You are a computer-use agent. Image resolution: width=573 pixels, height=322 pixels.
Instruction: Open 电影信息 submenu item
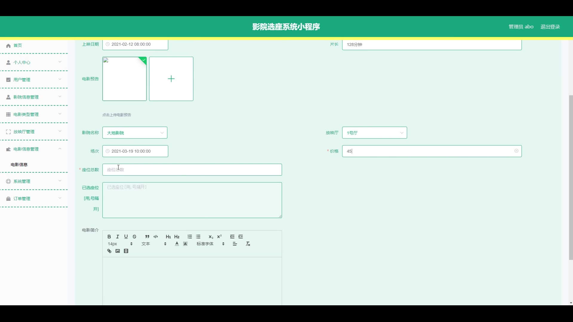pyautogui.click(x=19, y=165)
